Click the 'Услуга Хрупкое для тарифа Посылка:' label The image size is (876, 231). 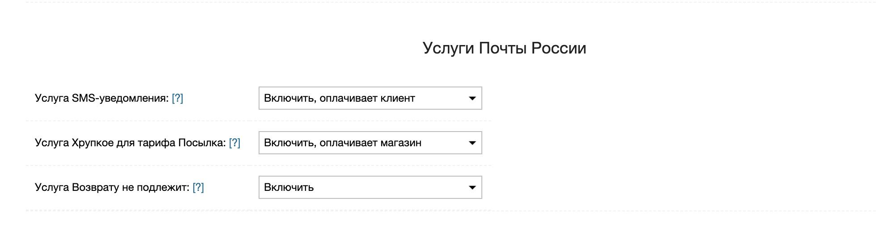[x=130, y=143]
